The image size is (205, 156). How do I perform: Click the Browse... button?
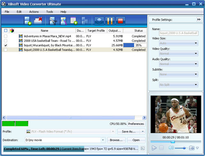click(x=116, y=140)
